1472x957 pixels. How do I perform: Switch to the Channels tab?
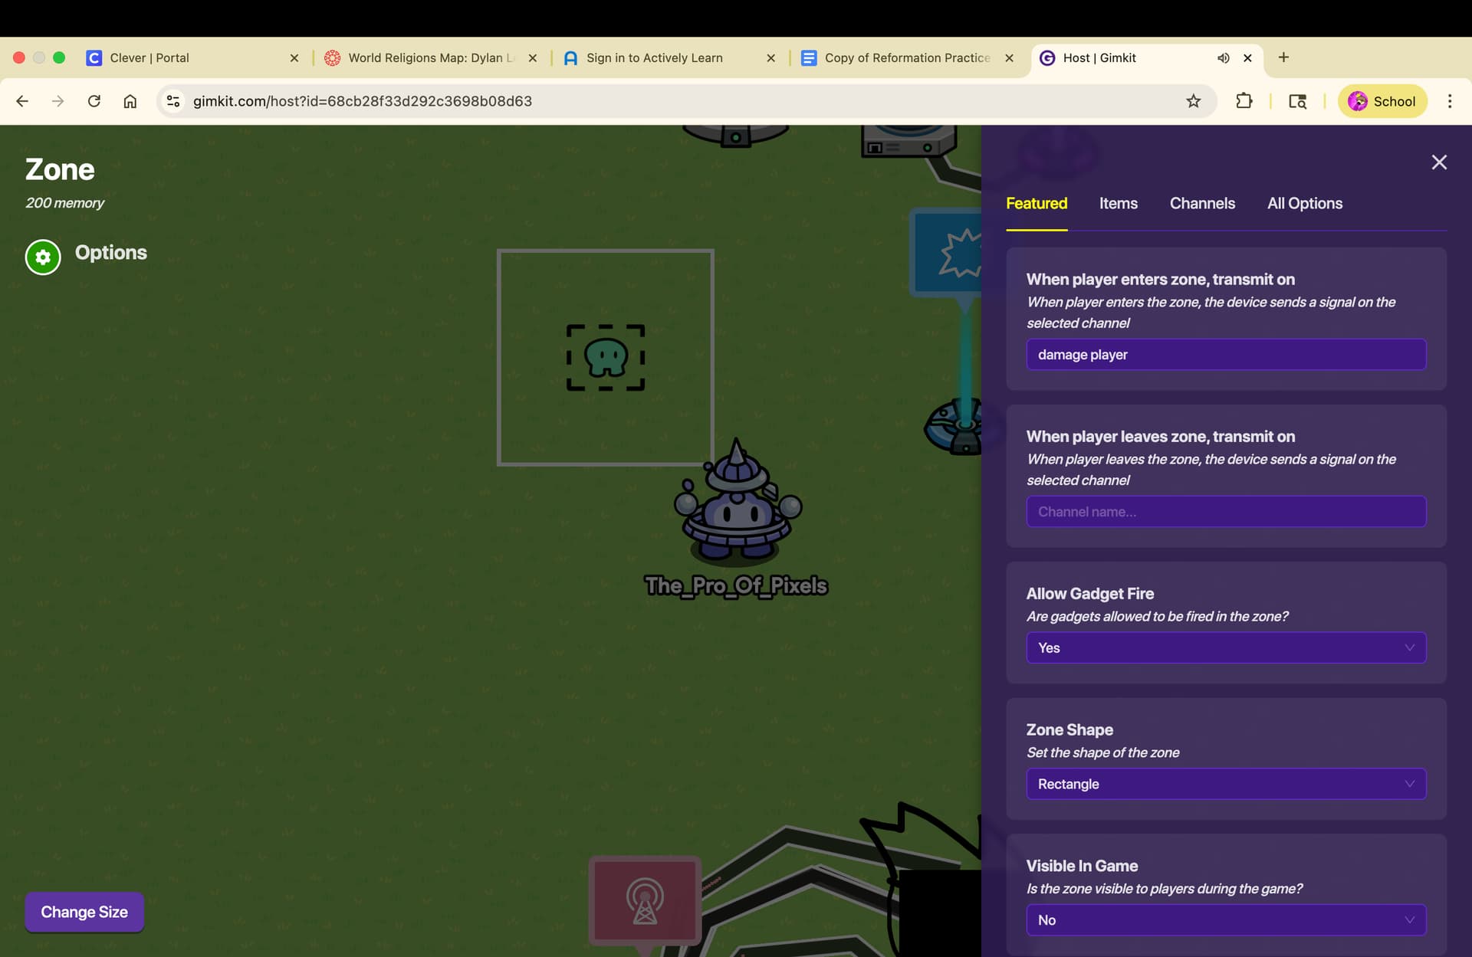tap(1201, 203)
